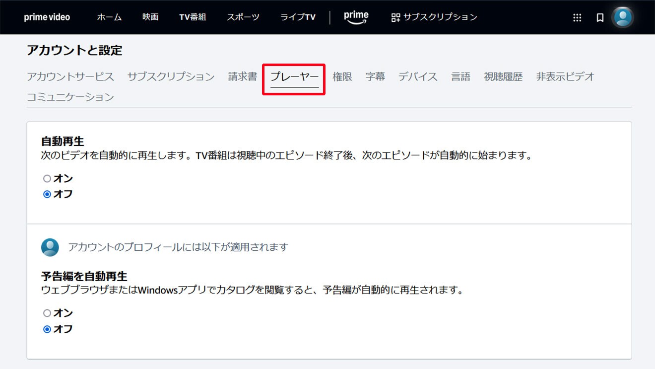Open the コミュニケーション tab
The image size is (655, 369).
tap(70, 97)
